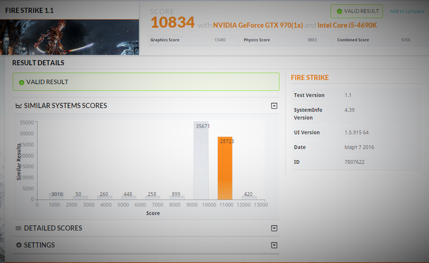Screen dimensions: 429x263
Task: Click the 448 bar label in chart
Action: pos(128,194)
